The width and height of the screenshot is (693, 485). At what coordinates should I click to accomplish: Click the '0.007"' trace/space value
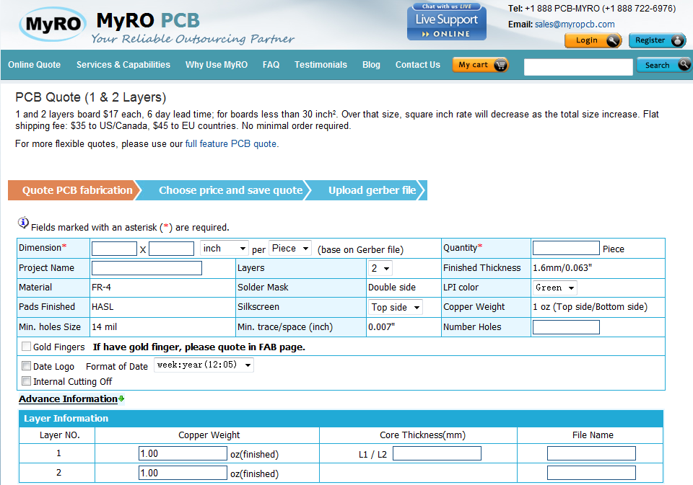[381, 327]
